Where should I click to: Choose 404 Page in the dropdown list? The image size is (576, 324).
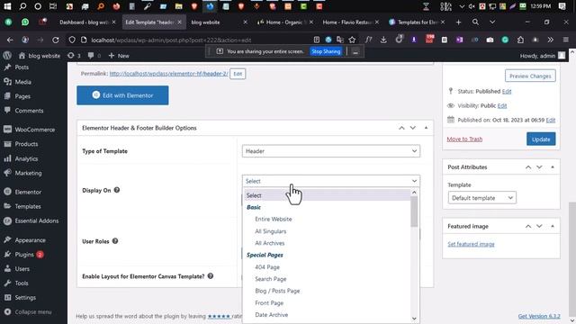tap(267, 267)
